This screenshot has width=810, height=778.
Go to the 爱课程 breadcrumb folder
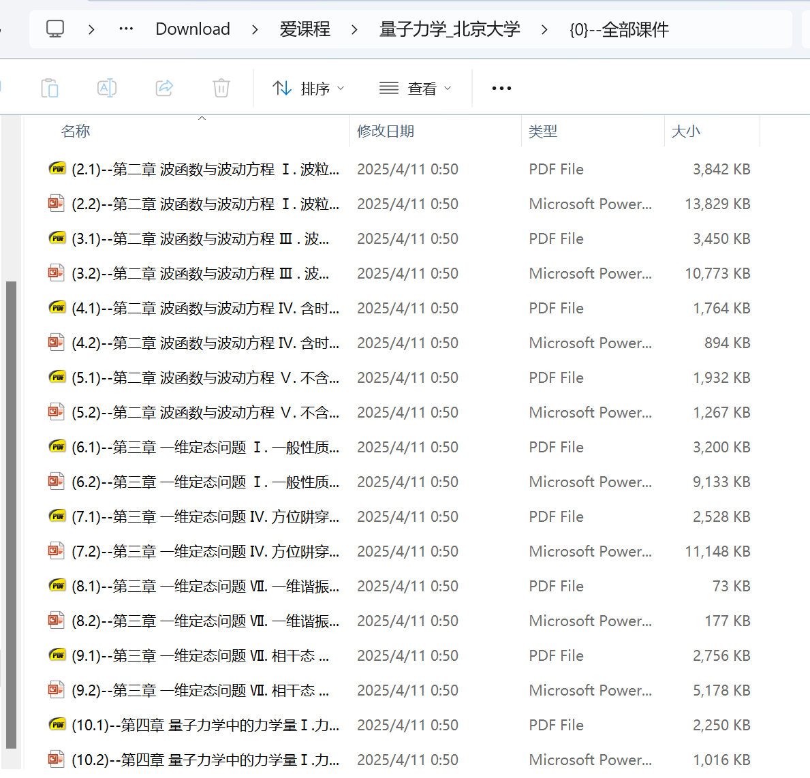click(305, 29)
